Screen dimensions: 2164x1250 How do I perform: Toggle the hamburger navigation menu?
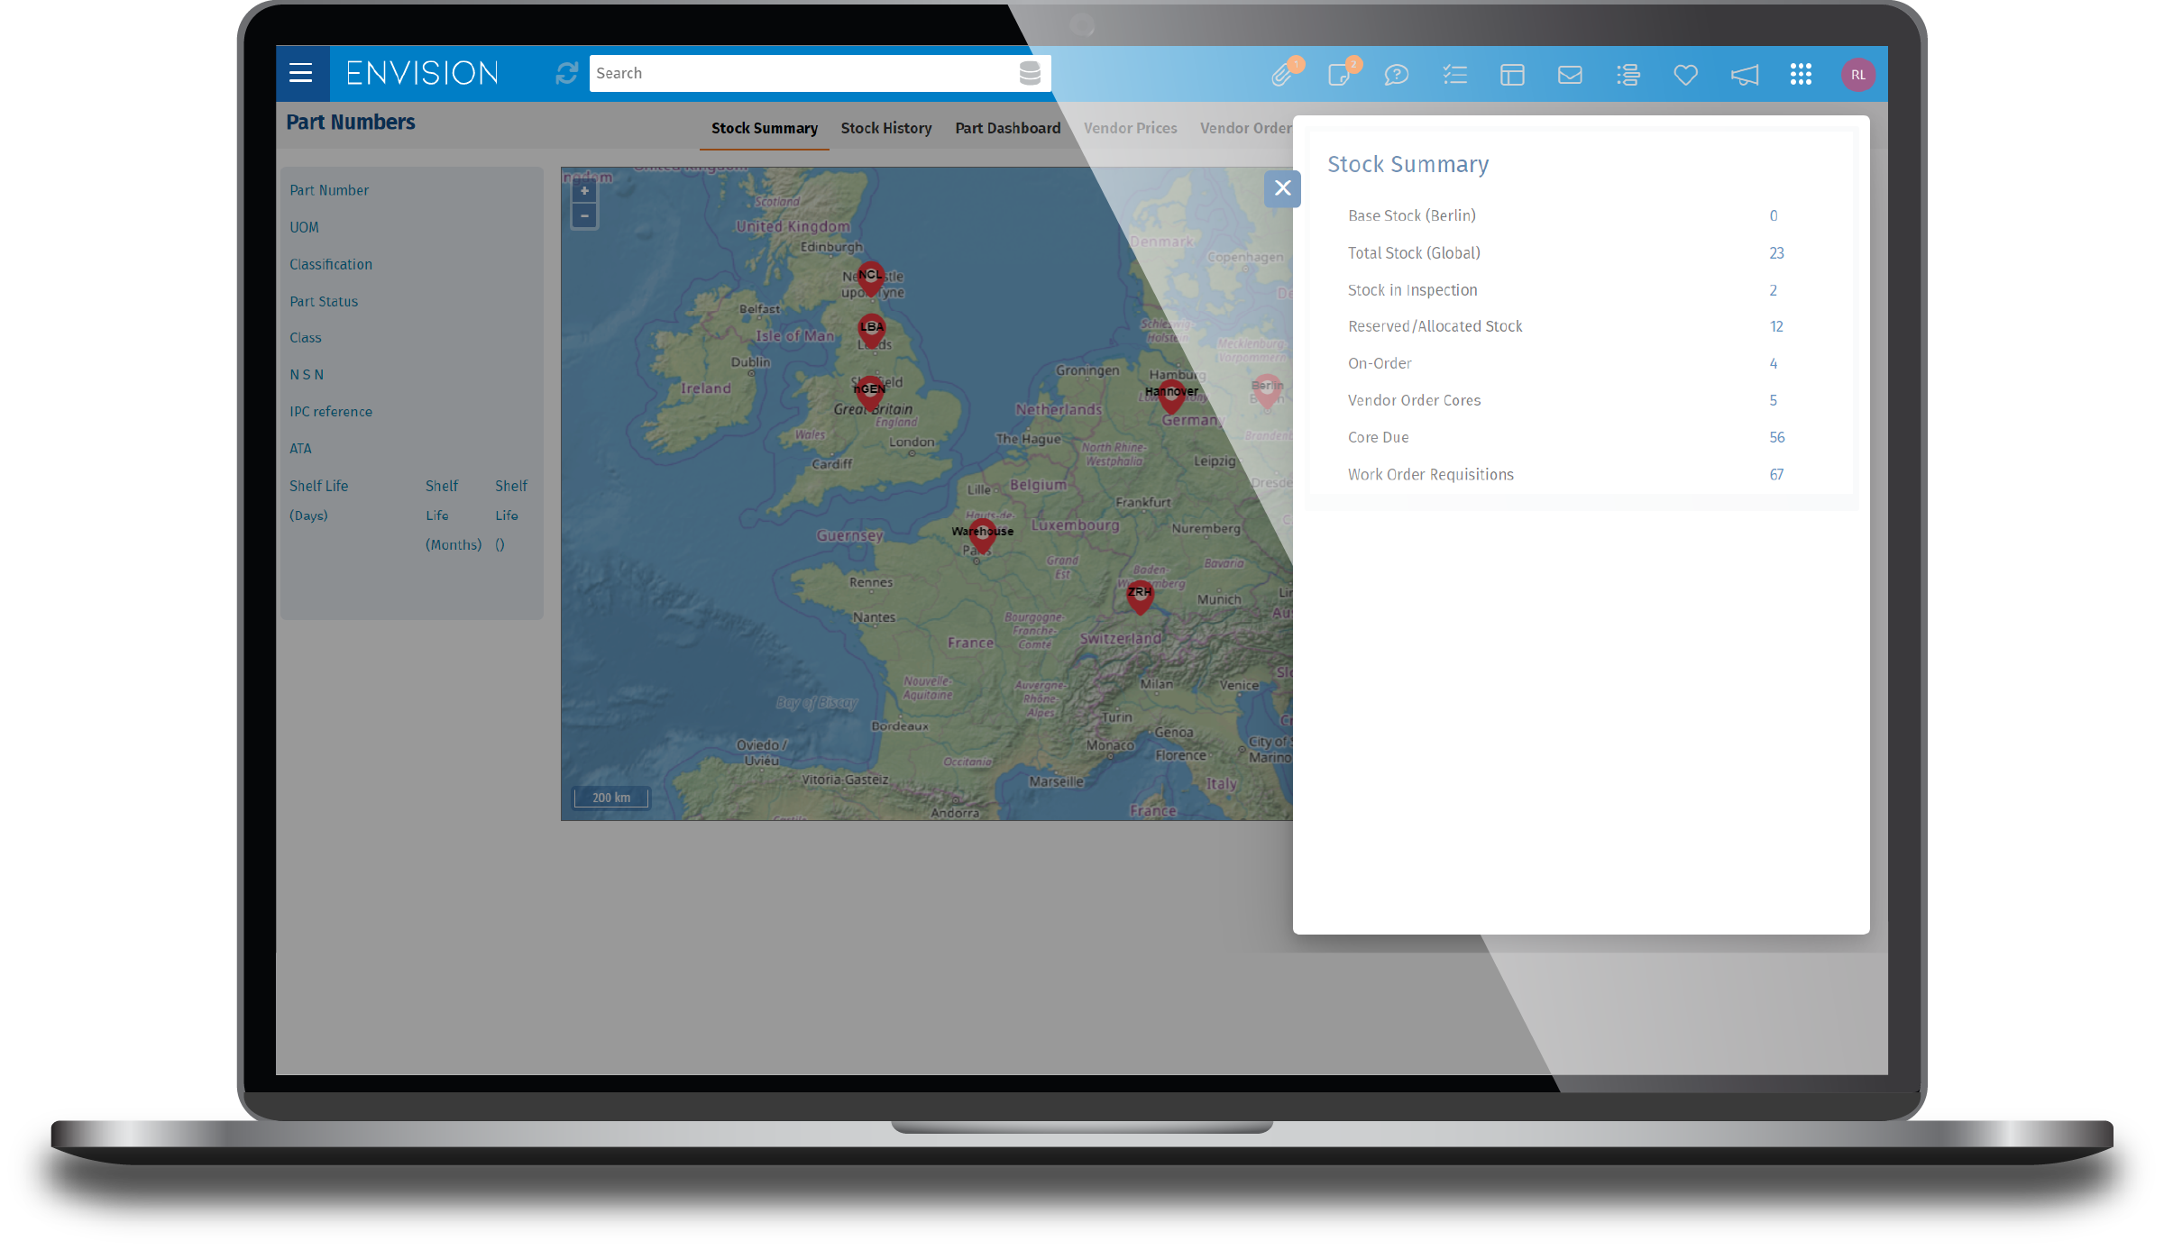click(x=301, y=73)
